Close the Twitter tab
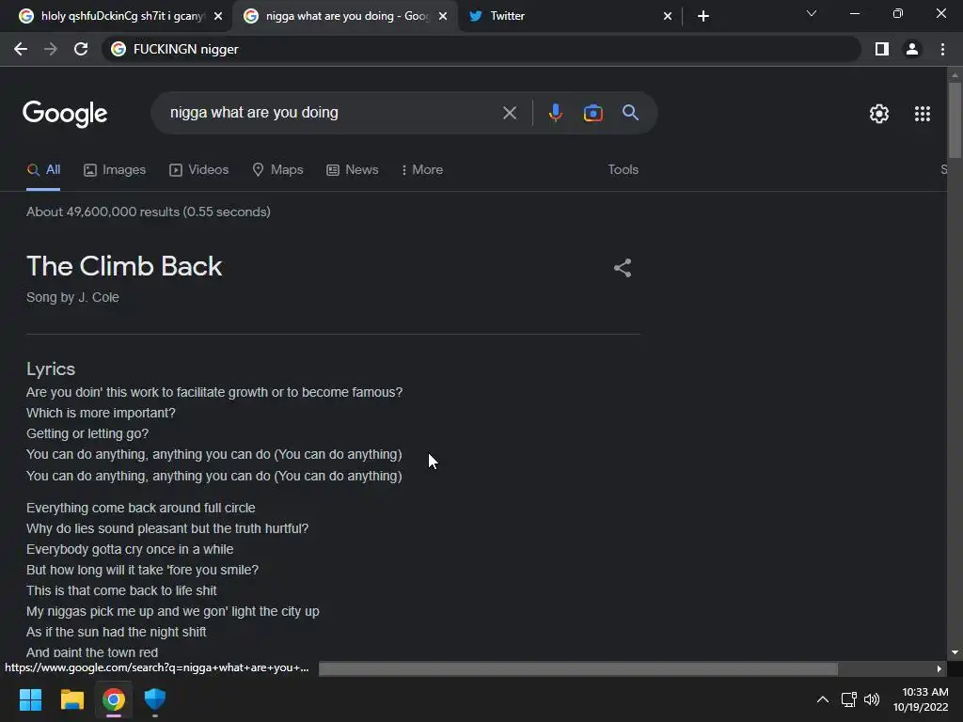 668,16
